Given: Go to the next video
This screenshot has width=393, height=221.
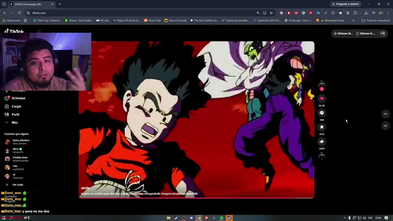Looking at the screenshot, I should pyautogui.click(x=385, y=126).
